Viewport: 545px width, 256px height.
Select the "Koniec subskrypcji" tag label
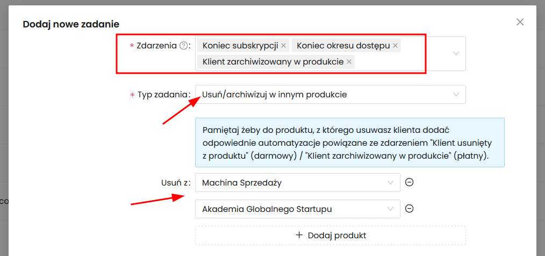(x=240, y=46)
